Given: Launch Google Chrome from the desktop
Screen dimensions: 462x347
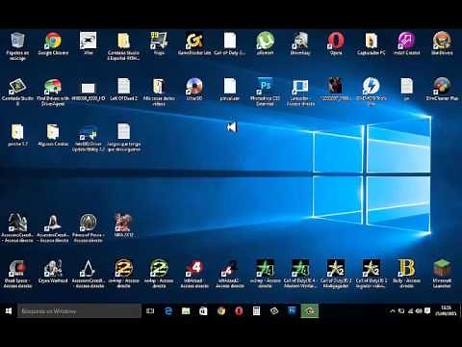Looking at the screenshot, I should [x=53, y=40].
